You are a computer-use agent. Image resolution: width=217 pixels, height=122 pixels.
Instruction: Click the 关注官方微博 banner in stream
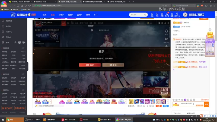(47, 36)
